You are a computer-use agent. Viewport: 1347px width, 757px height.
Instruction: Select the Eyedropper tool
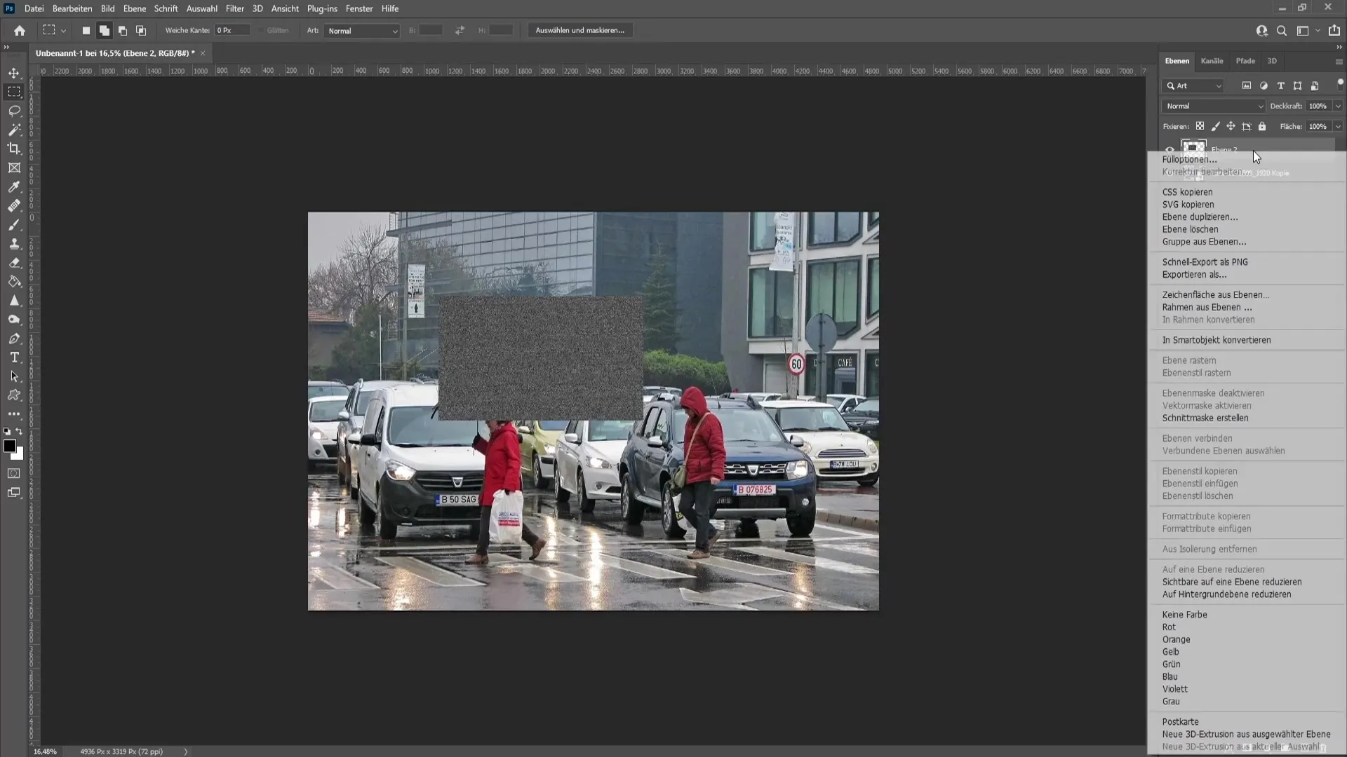click(14, 186)
